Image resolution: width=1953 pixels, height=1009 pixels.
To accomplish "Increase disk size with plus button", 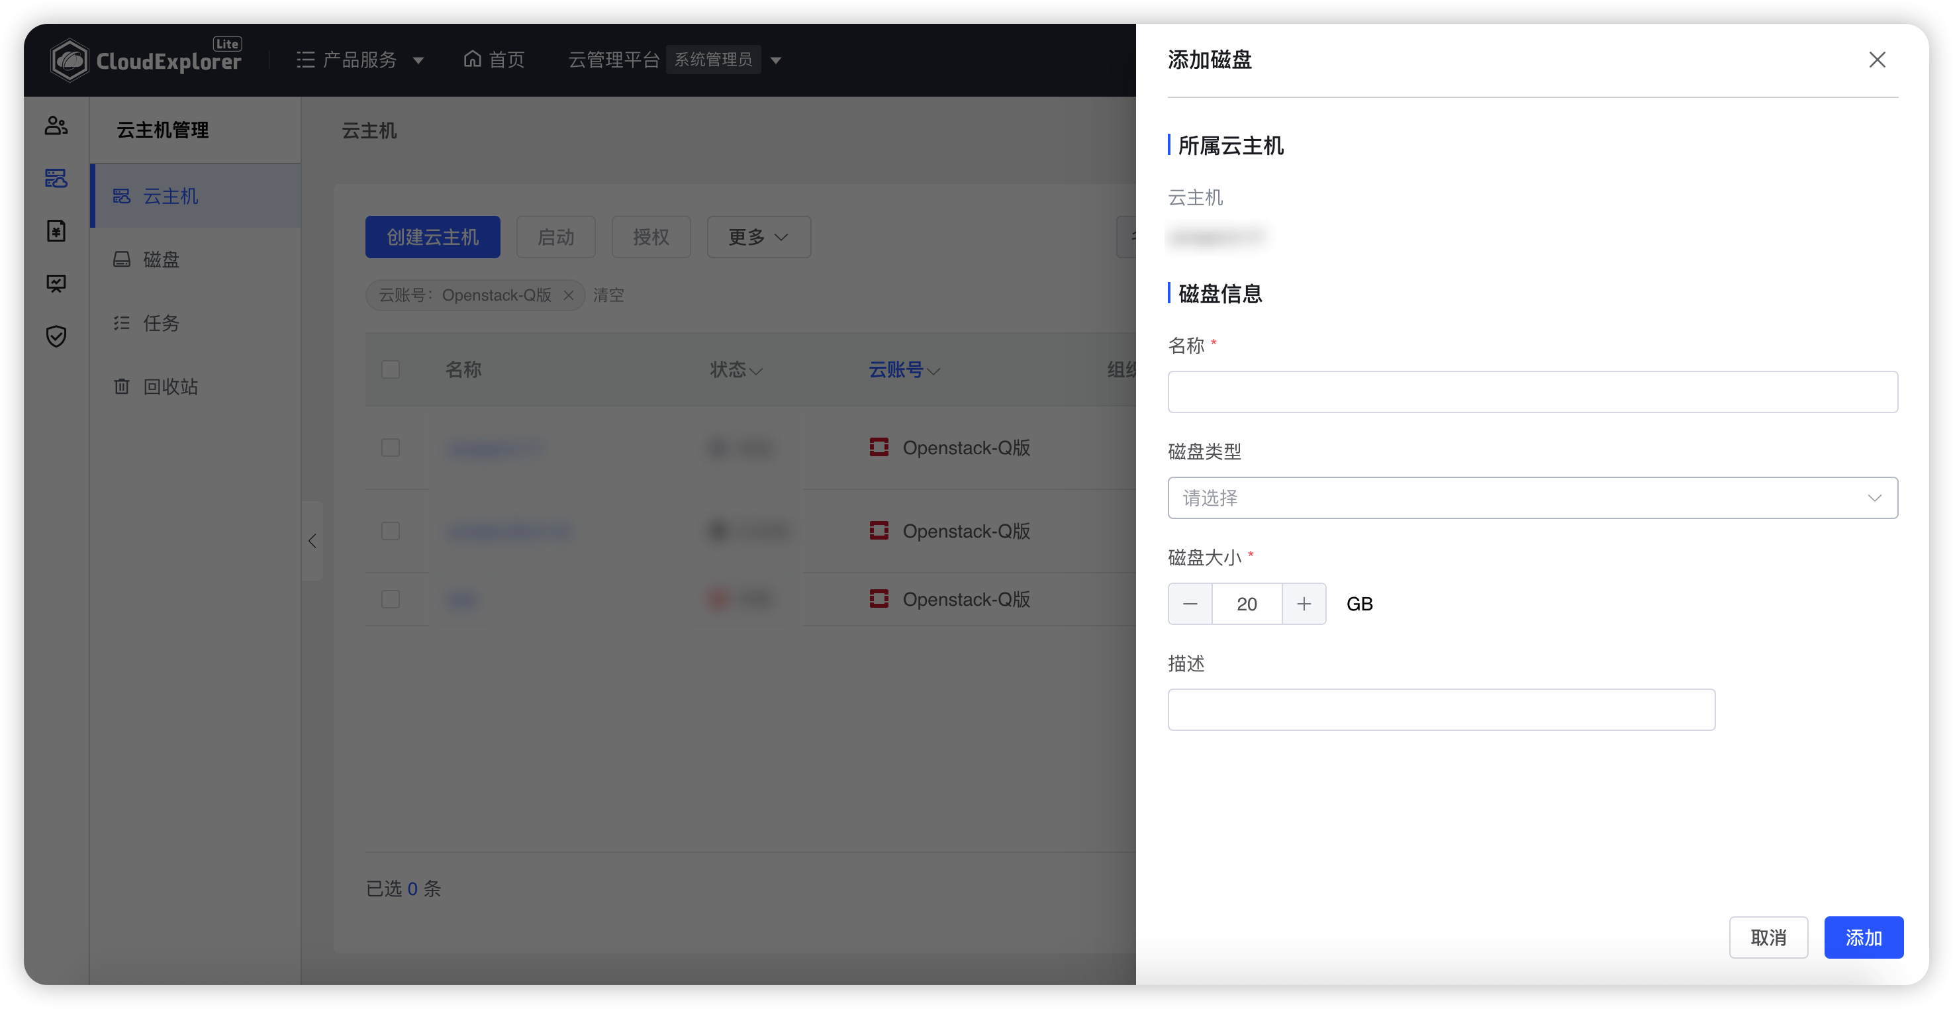I will (x=1304, y=603).
